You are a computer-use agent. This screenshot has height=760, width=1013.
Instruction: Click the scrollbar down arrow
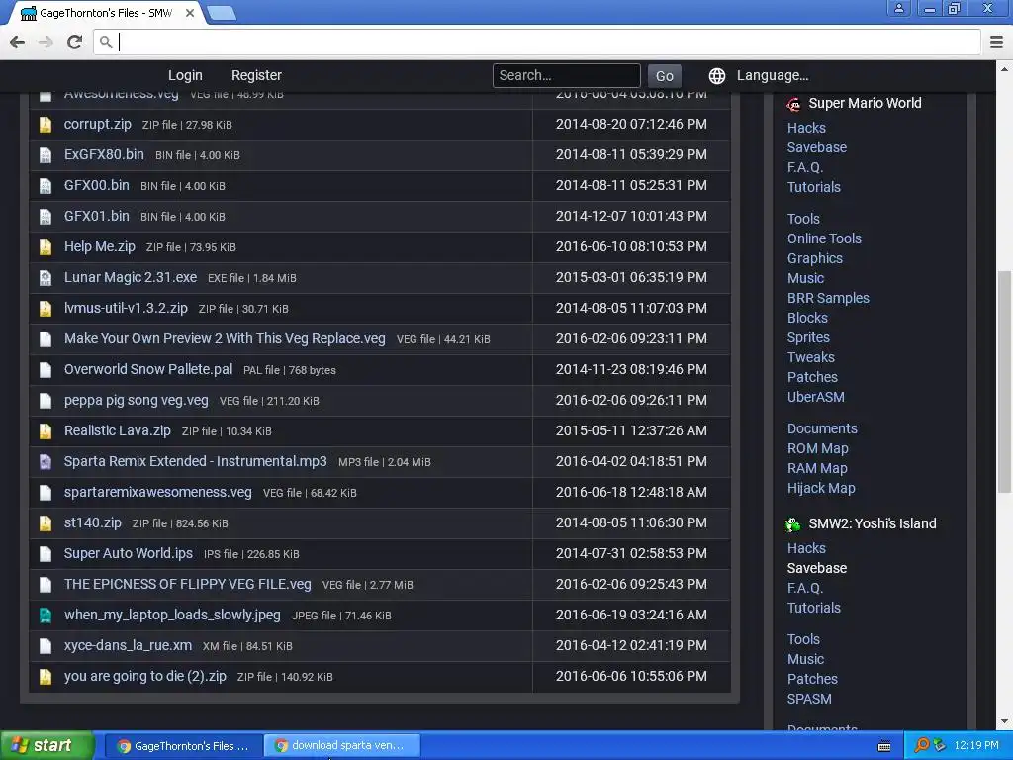pyautogui.click(x=1004, y=721)
